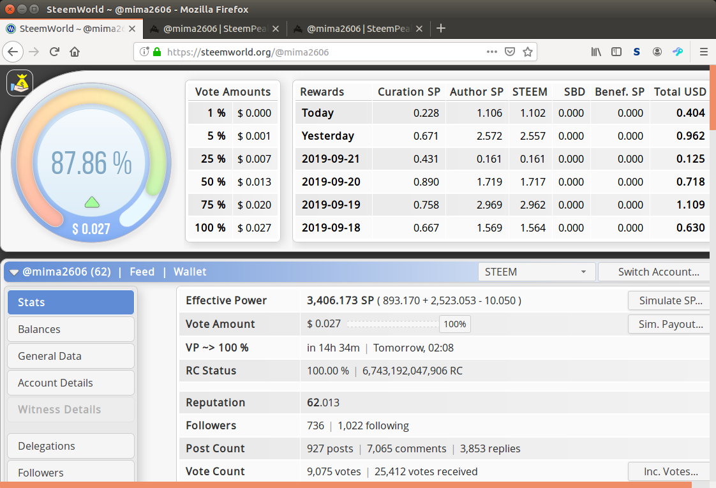
Task: Click the Yesterday rewards row
Action: click(x=502, y=136)
